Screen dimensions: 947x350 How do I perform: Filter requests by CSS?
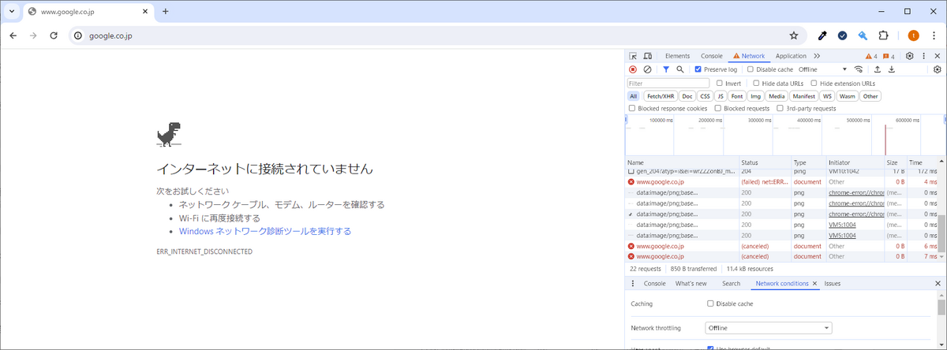(705, 96)
